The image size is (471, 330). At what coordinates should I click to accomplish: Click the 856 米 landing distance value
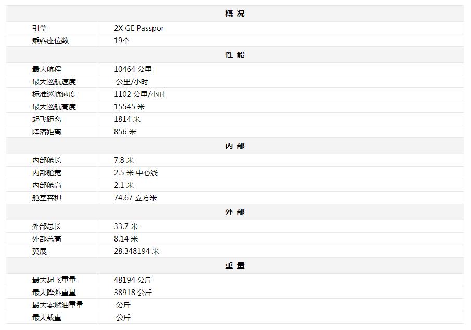pyautogui.click(x=125, y=132)
